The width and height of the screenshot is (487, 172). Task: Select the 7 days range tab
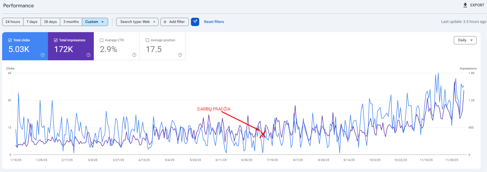tap(32, 22)
